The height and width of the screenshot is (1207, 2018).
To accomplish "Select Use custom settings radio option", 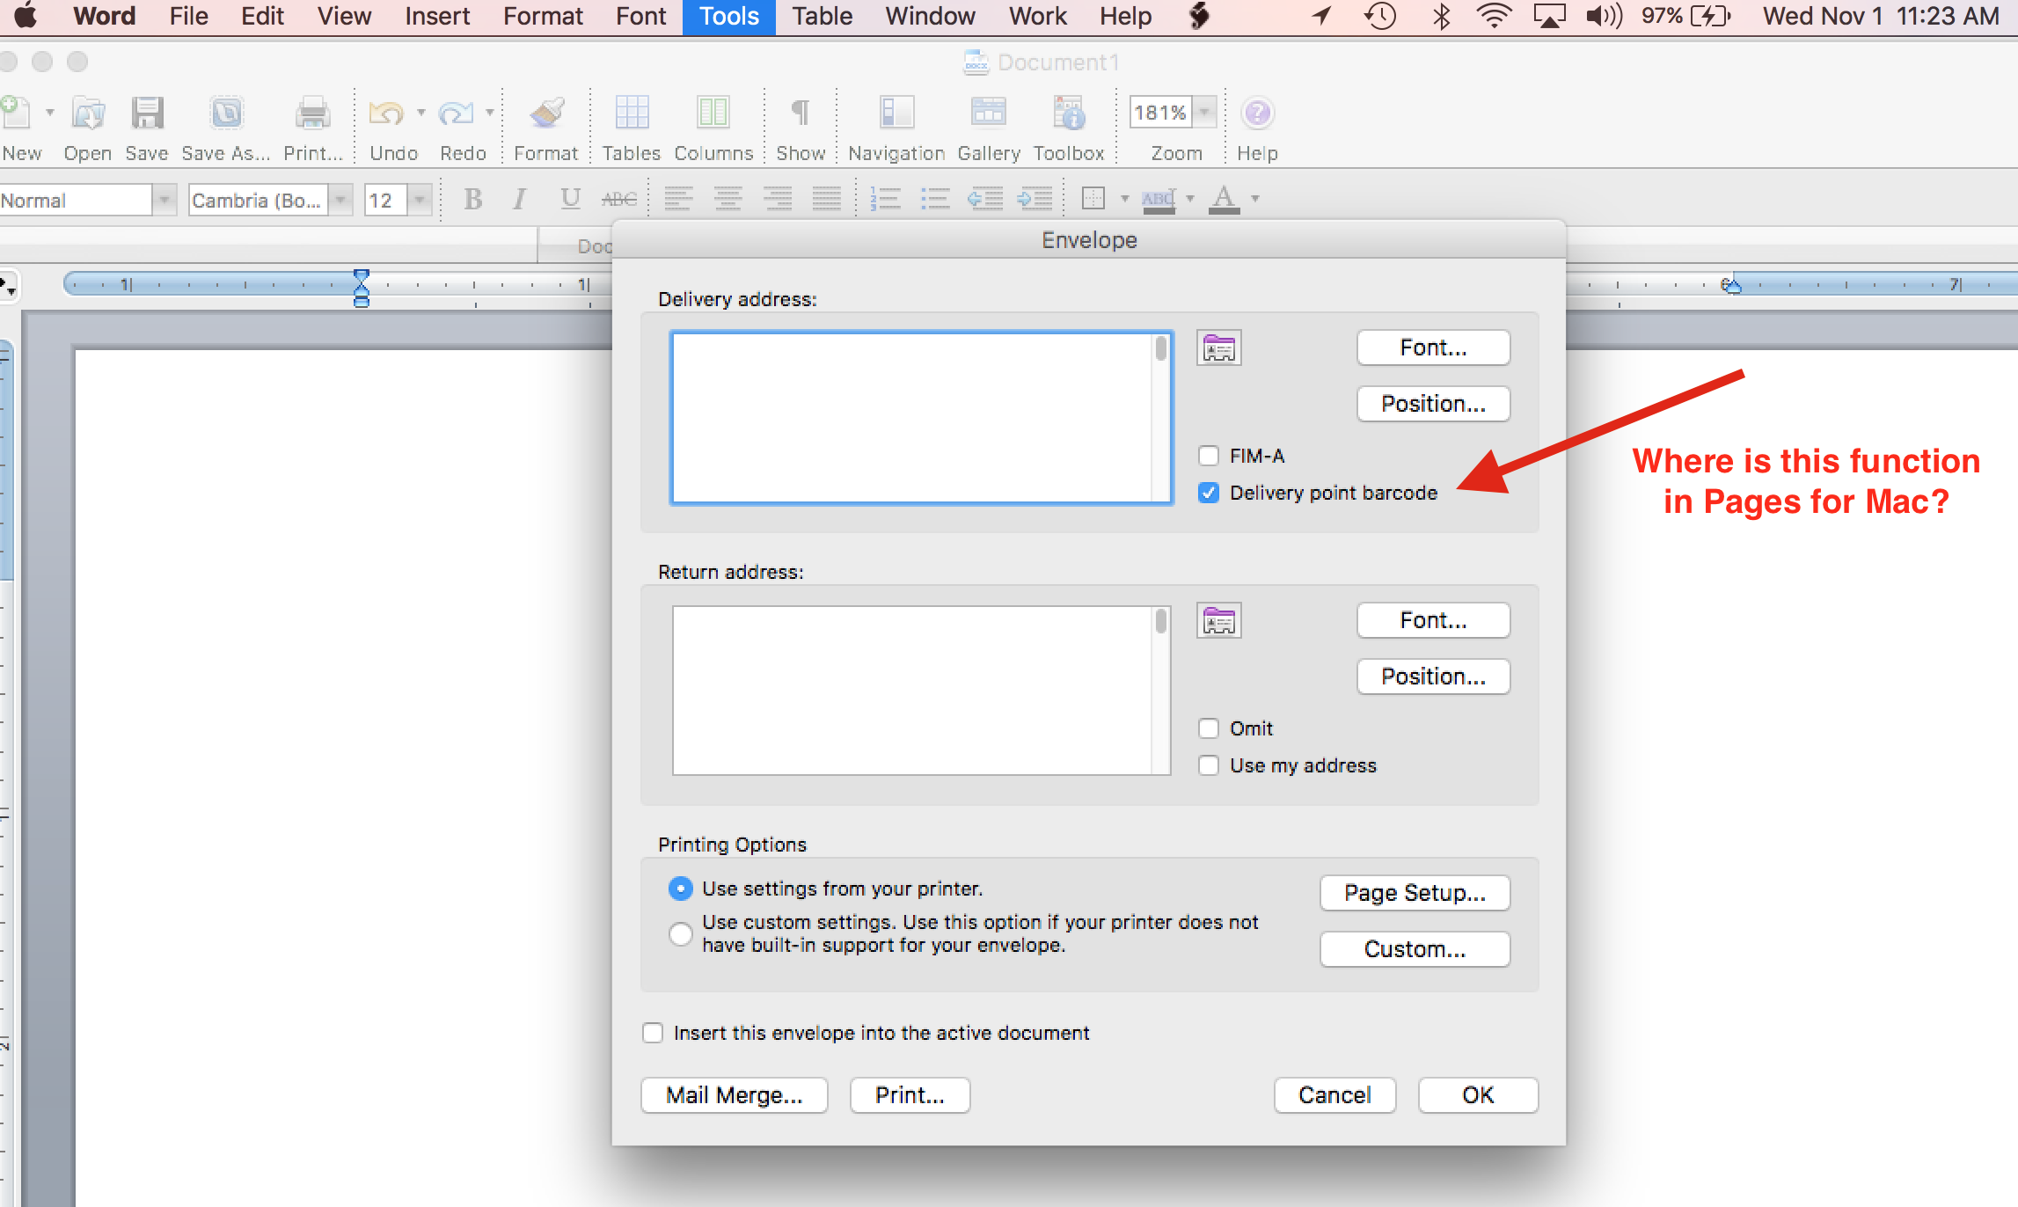I will click(680, 933).
